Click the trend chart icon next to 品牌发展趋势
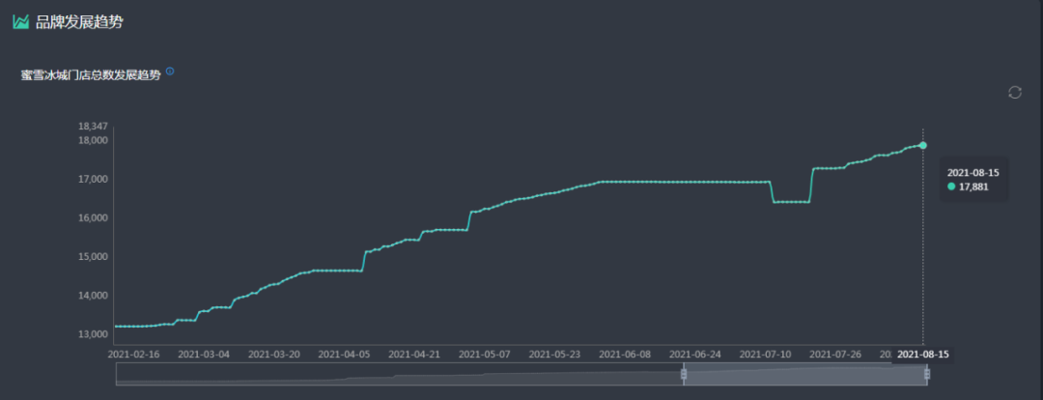This screenshot has height=400, width=1043. point(21,22)
